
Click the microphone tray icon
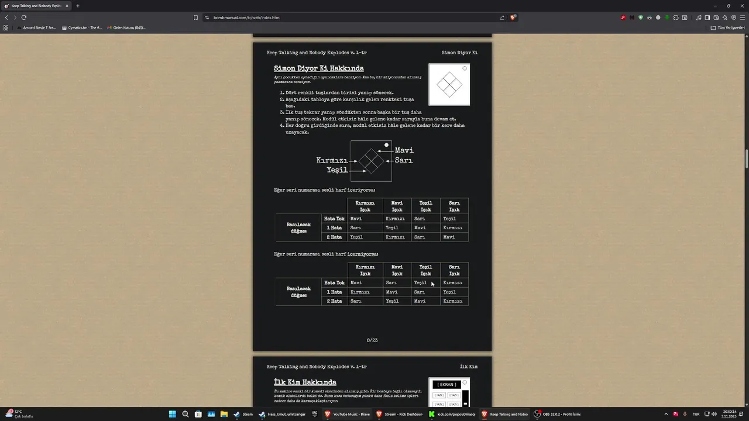[685, 414]
